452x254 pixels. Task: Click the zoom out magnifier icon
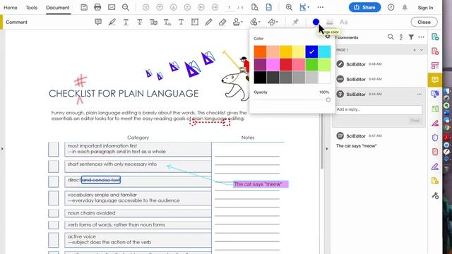tap(126, 8)
